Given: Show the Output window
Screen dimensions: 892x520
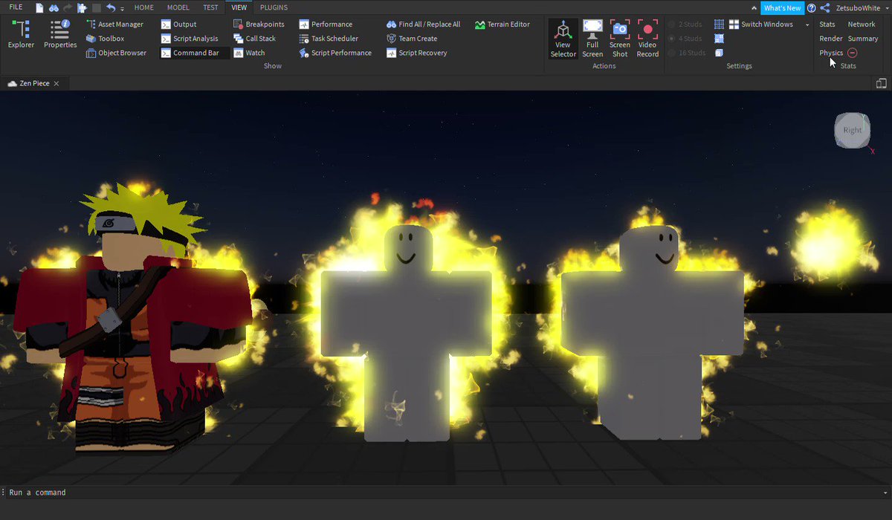Looking at the screenshot, I should 179,25.
